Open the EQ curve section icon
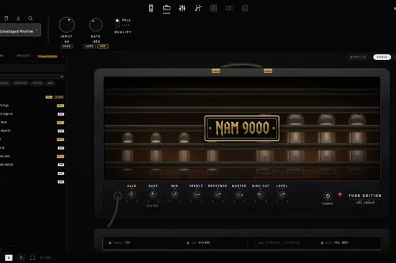The width and height of the screenshot is (396, 263). tap(198, 8)
